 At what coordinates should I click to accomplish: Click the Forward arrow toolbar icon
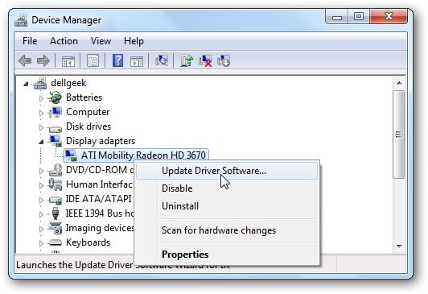coord(43,60)
